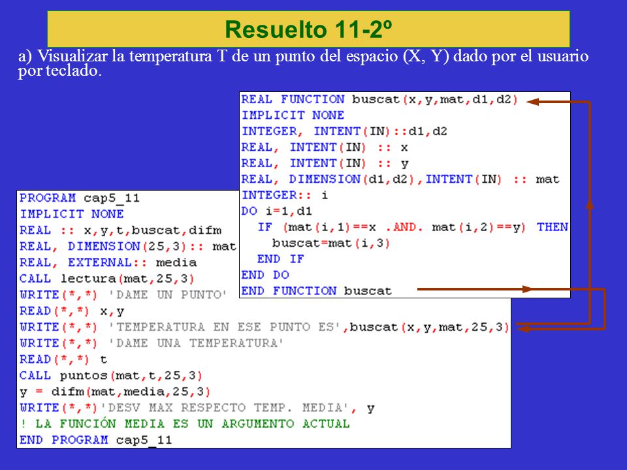Click the IF line with 'mat(i,1)==x .AND.'
This screenshot has width=627, height=470.
point(413,227)
